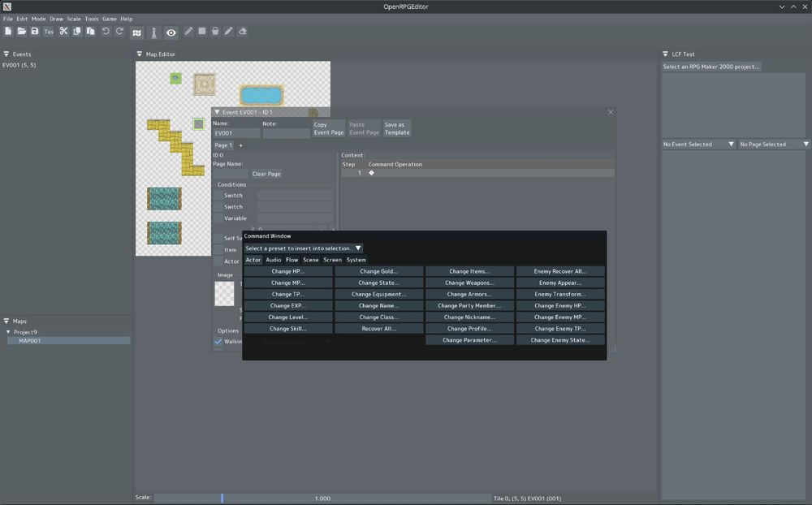
Task: Collapse the Maps panel triangle
Action: (6, 322)
